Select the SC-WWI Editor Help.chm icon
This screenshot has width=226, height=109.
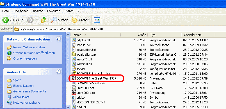pos(74,73)
